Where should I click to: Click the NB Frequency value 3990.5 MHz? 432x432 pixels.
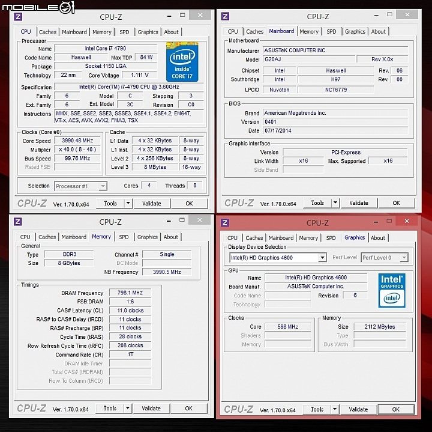pos(167,272)
